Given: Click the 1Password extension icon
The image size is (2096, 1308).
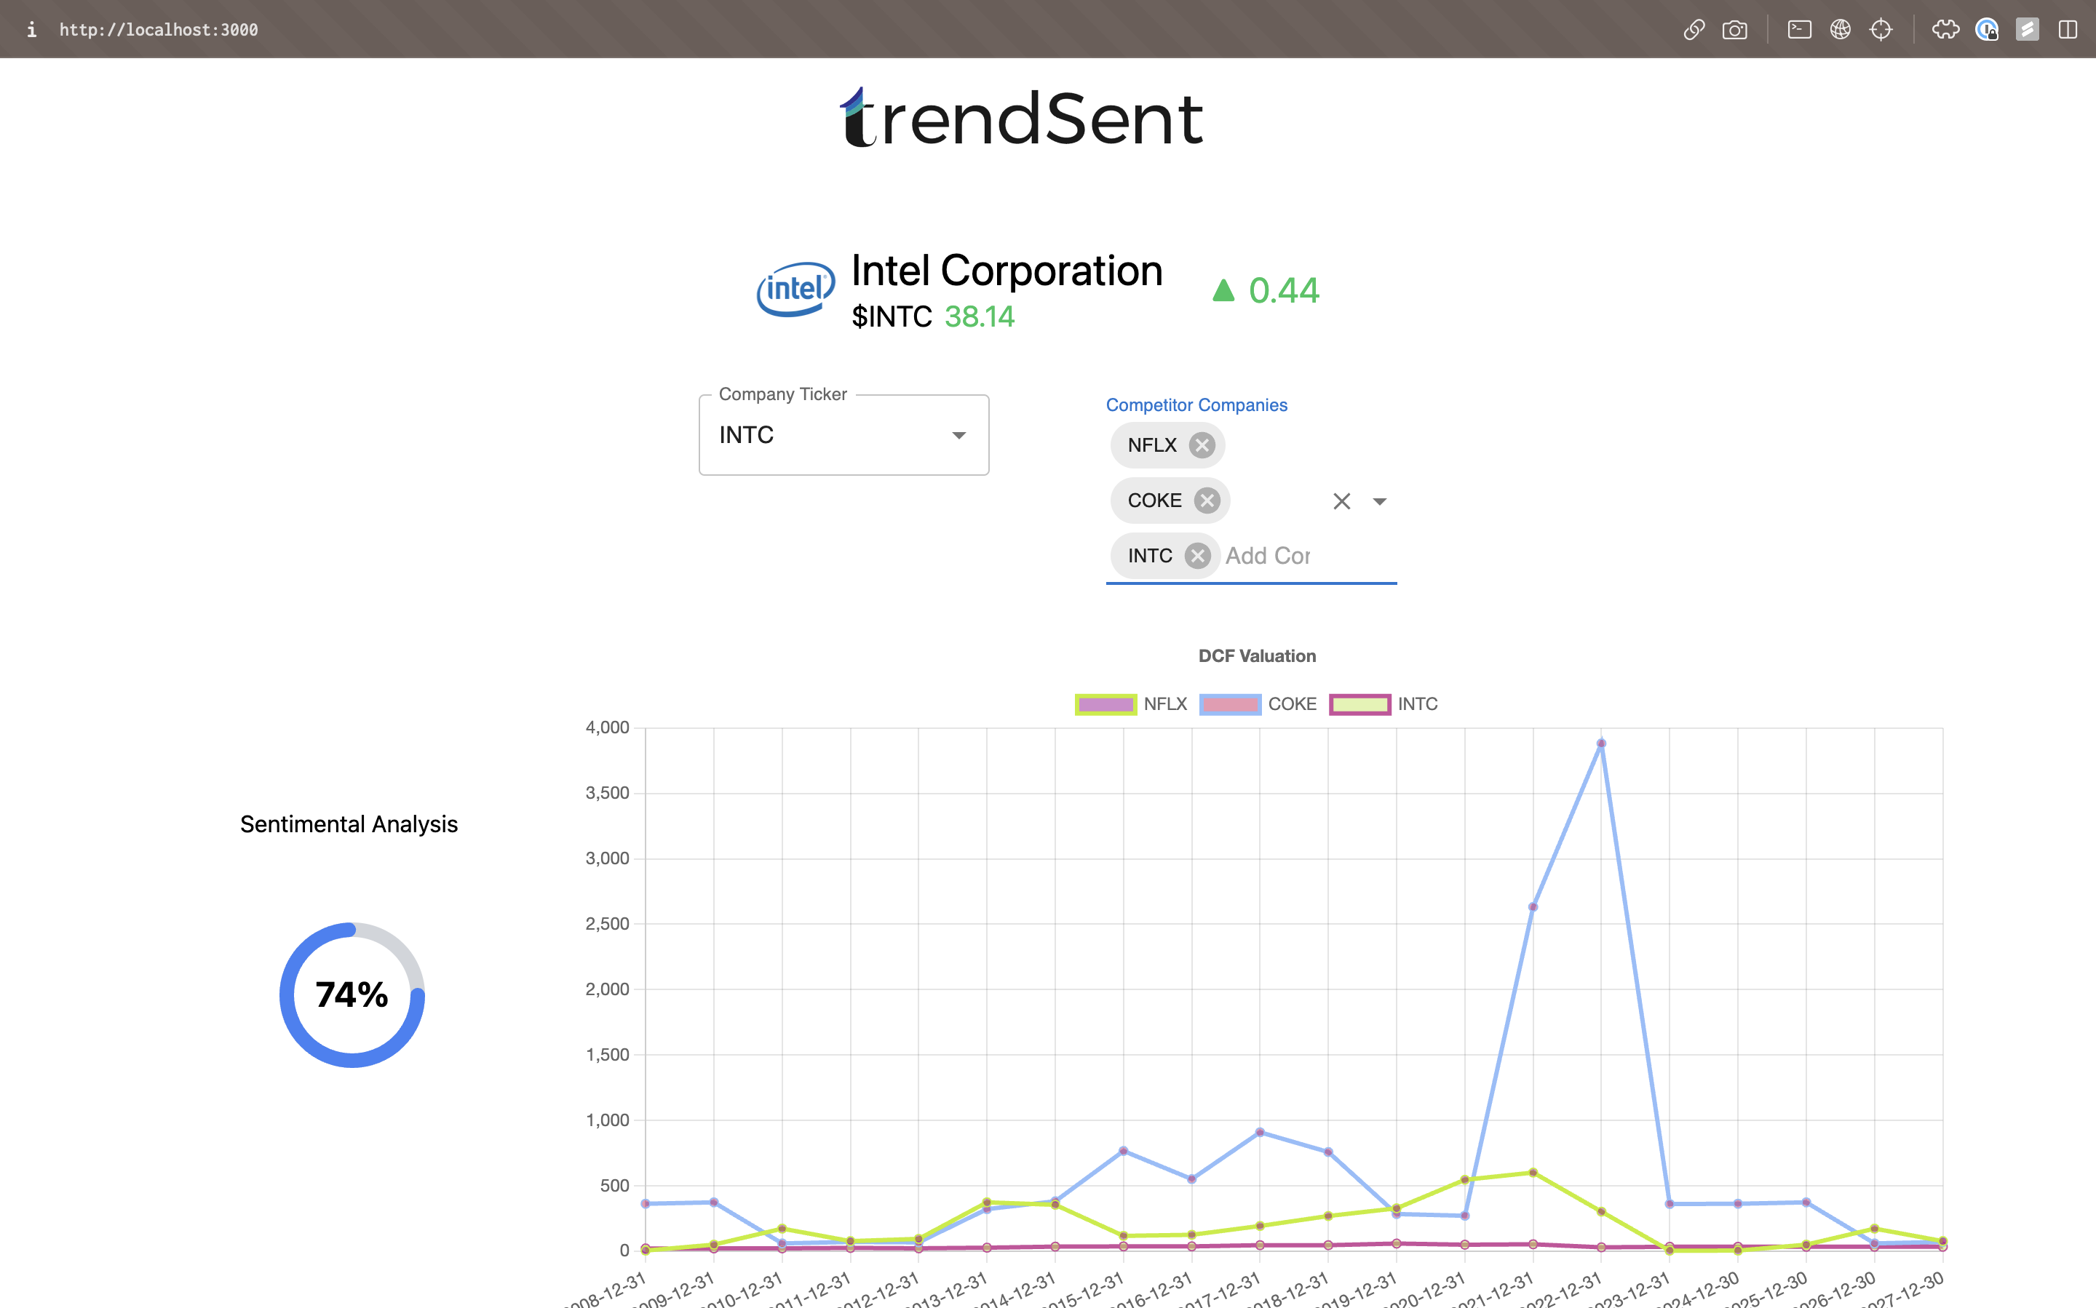Looking at the screenshot, I should (1986, 29).
